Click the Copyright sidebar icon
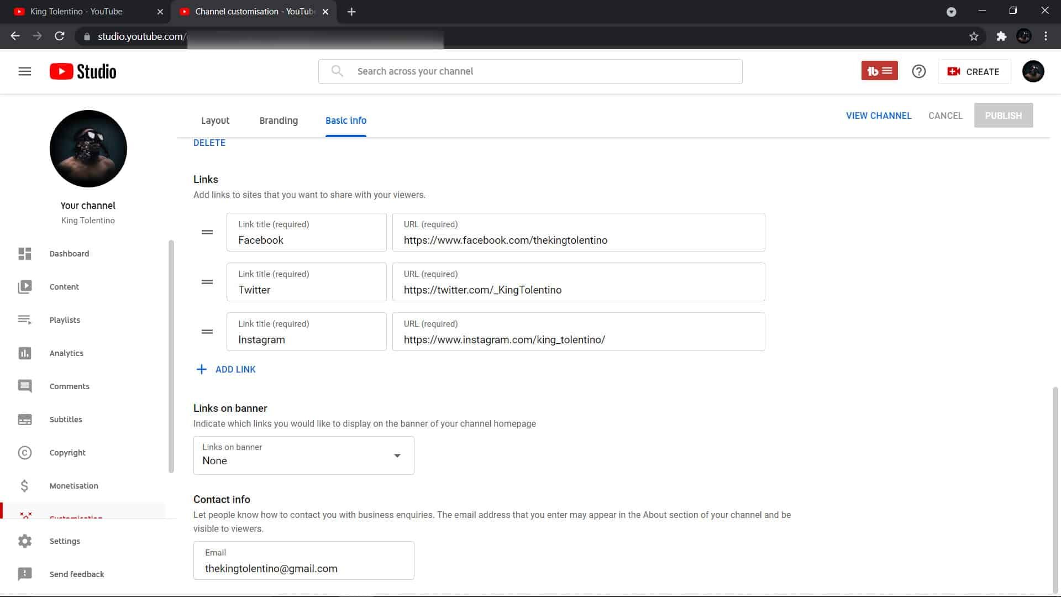Viewport: 1061px width, 597px height. point(25,452)
